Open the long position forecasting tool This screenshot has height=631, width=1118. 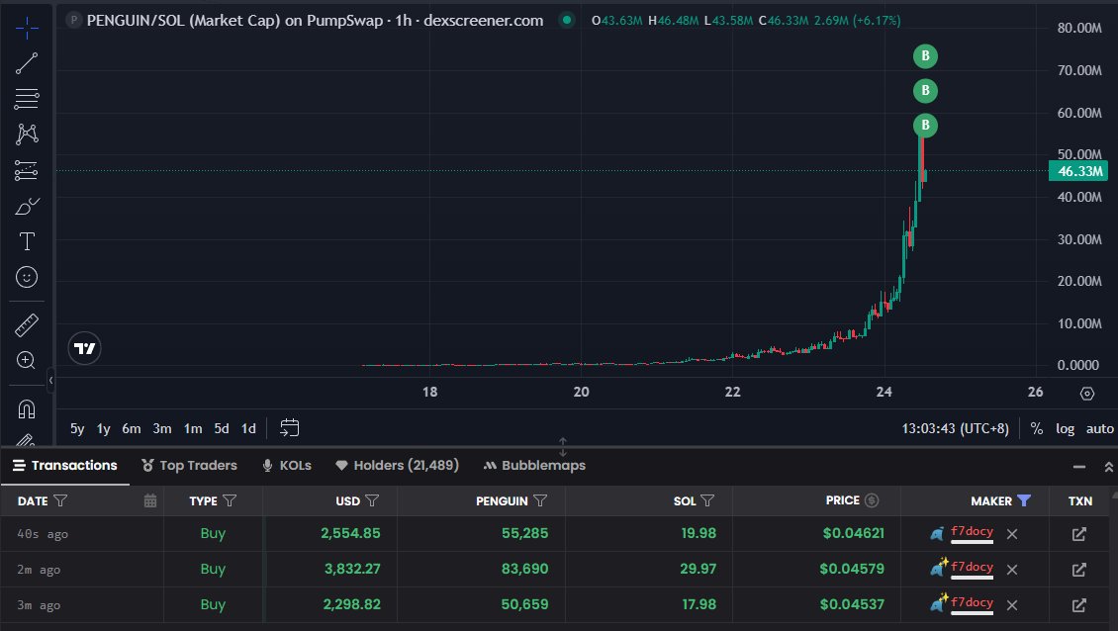coord(27,170)
